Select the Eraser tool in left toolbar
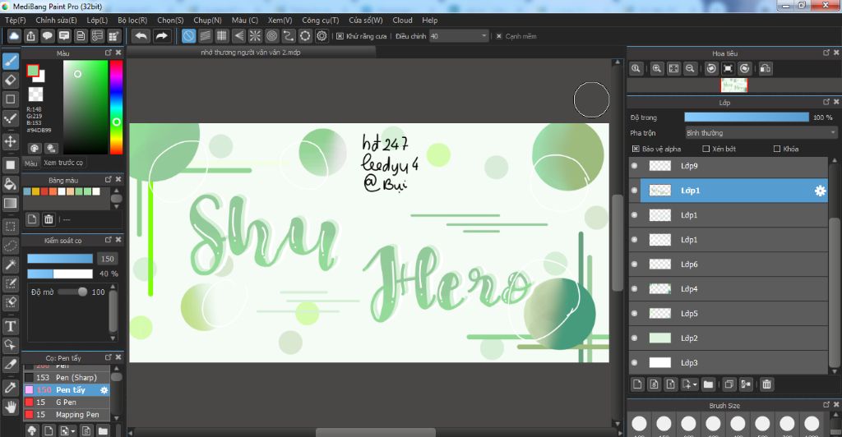 coord(11,80)
